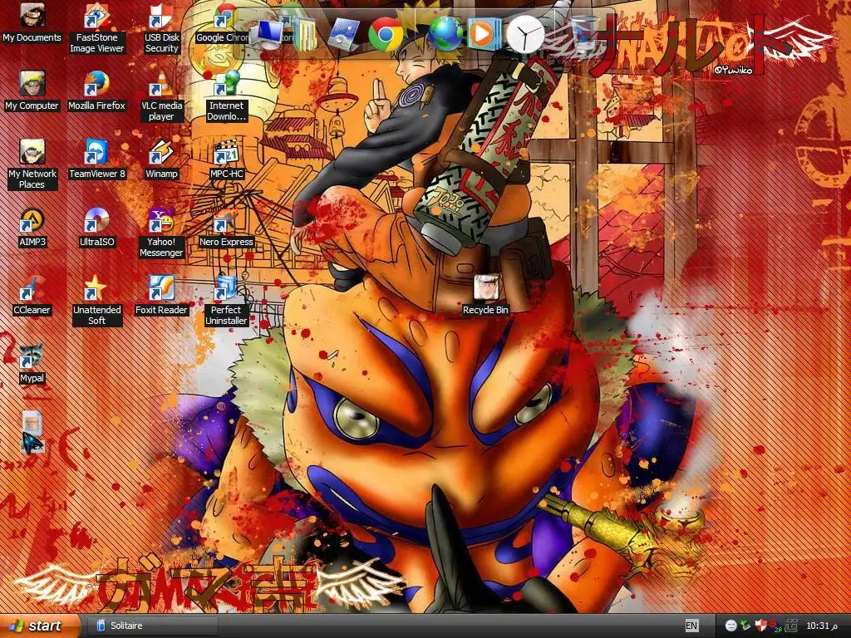The width and height of the screenshot is (851, 638).
Task: Open My Network Places icon
Action: (32, 164)
